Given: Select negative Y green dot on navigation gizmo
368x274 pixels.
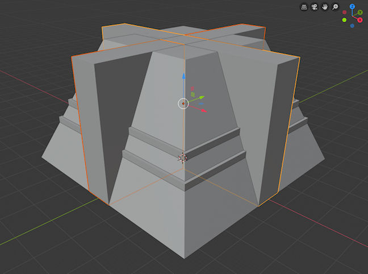Looking at the screenshot, I should coord(344,20).
